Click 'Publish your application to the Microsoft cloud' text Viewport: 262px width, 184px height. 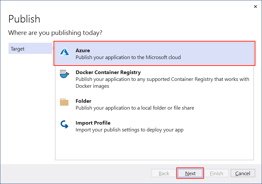(128, 57)
